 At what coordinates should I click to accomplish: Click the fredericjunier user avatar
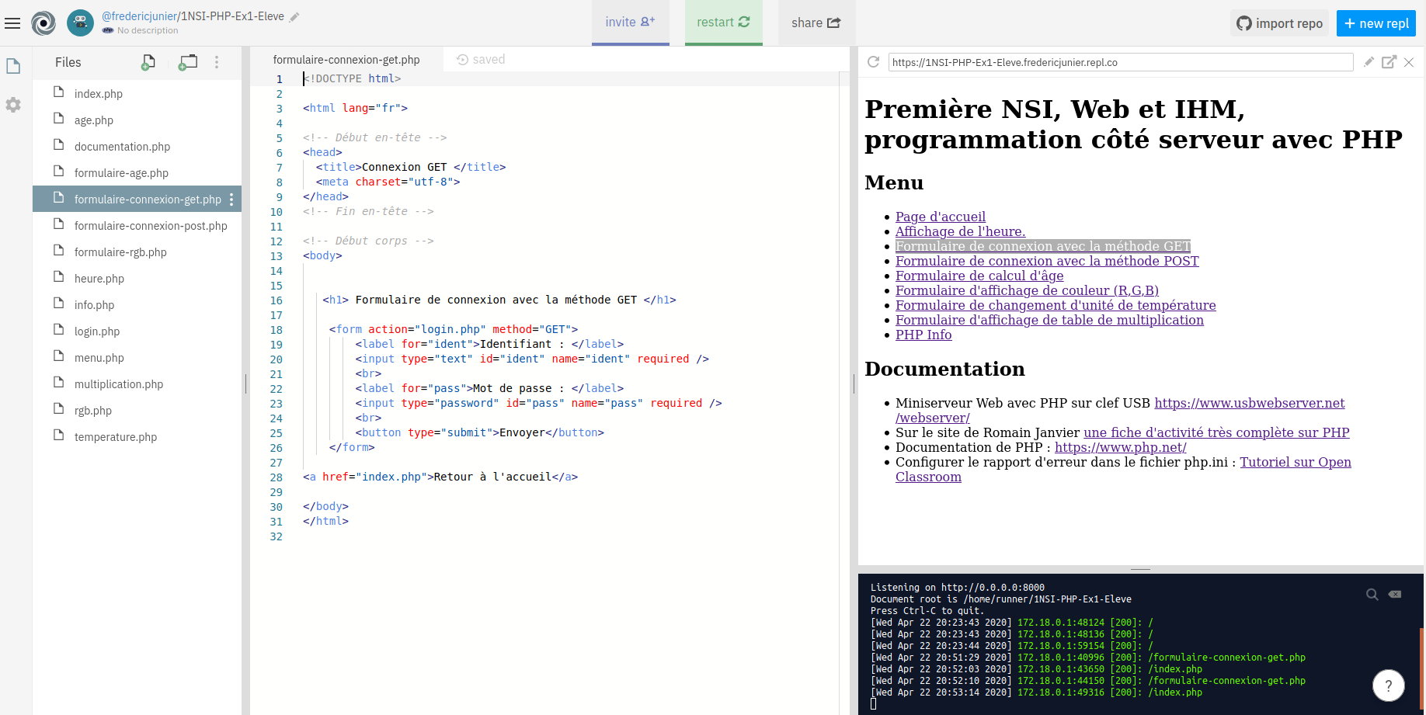coord(80,23)
